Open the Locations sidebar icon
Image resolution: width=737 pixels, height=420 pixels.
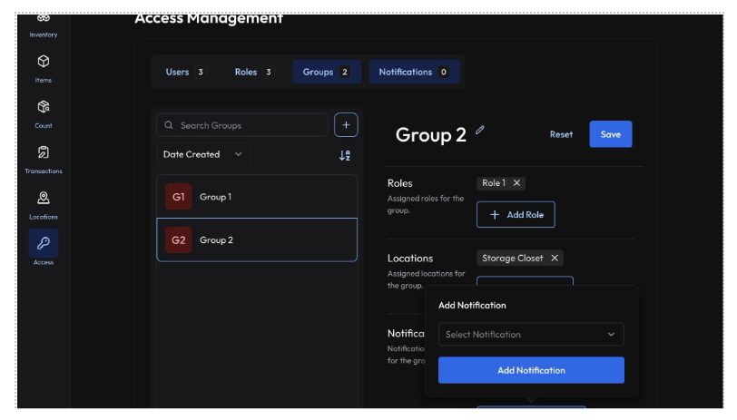tap(44, 199)
